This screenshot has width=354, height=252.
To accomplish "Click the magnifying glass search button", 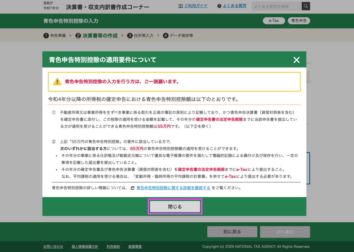I will point(306,6).
